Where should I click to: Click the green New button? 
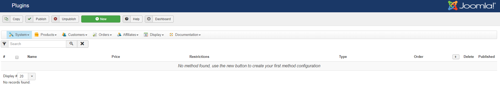[101, 19]
